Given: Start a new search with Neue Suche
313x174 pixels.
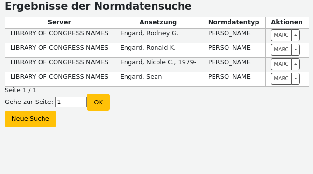Looking at the screenshot, I should [30, 119].
